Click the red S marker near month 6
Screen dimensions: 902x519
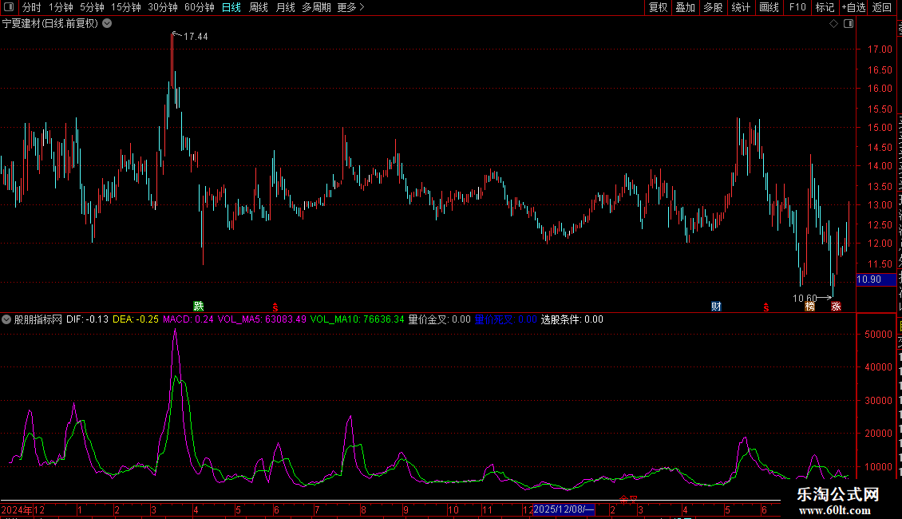pos(275,307)
